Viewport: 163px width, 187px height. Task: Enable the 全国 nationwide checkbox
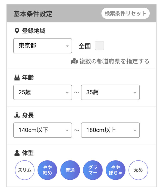click(99, 46)
